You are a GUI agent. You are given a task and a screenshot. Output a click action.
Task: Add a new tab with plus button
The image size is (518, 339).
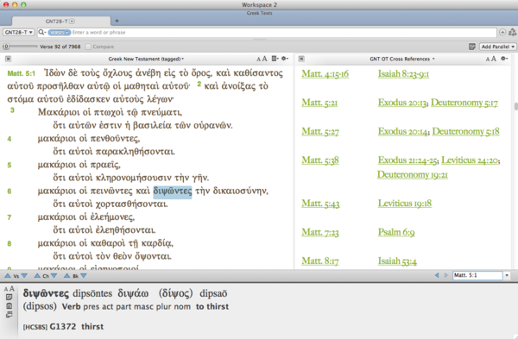point(117,21)
